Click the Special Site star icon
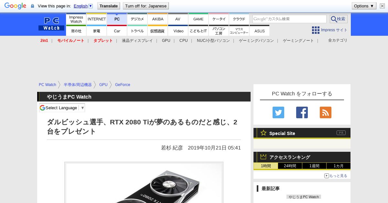 [264, 133]
